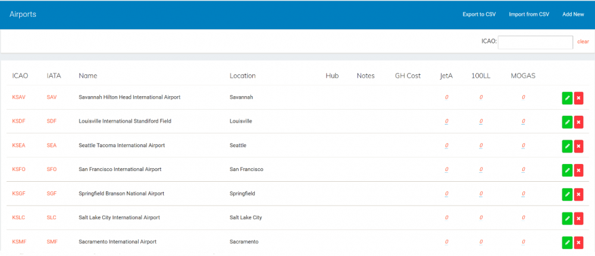Focus the ICAO search input field

pos(535,42)
